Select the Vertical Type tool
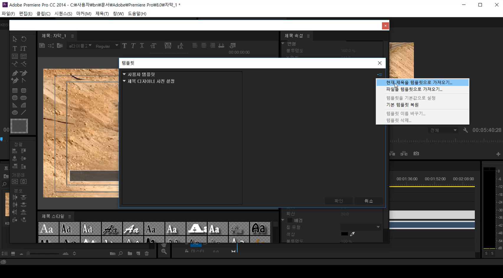This screenshot has width=503, height=278. (x=24, y=48)
